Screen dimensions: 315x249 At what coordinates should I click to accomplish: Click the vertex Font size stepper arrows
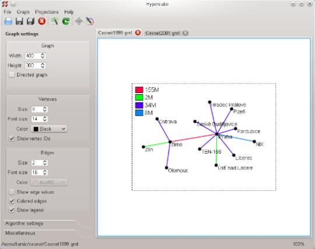45,119
